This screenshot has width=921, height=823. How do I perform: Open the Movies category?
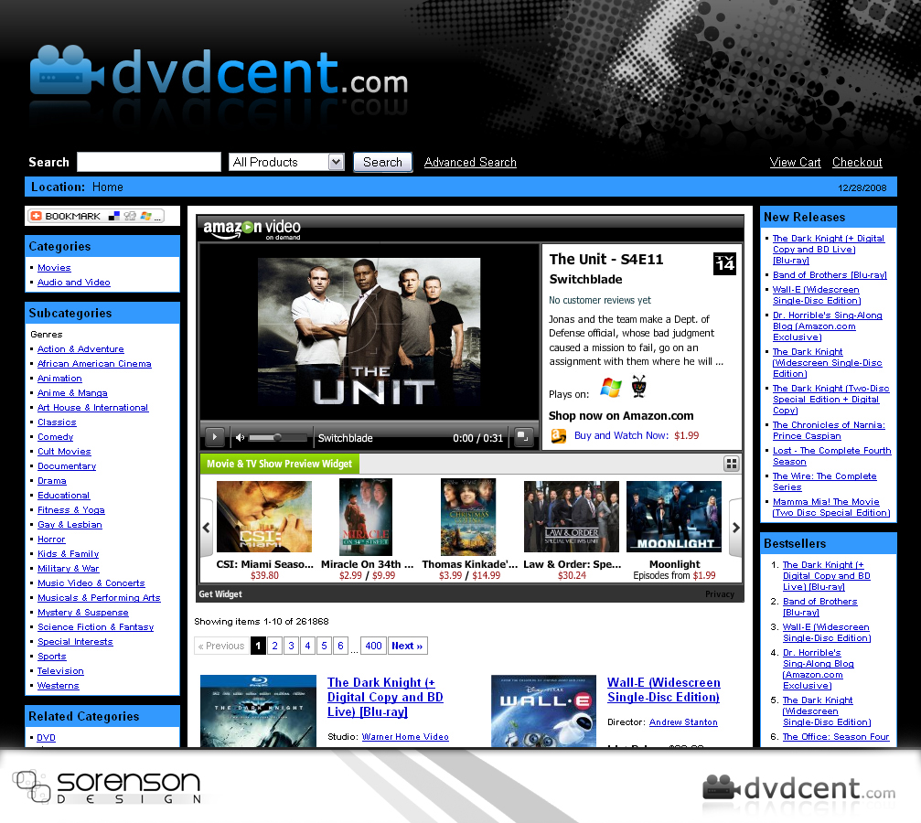(x=54, y=267)
